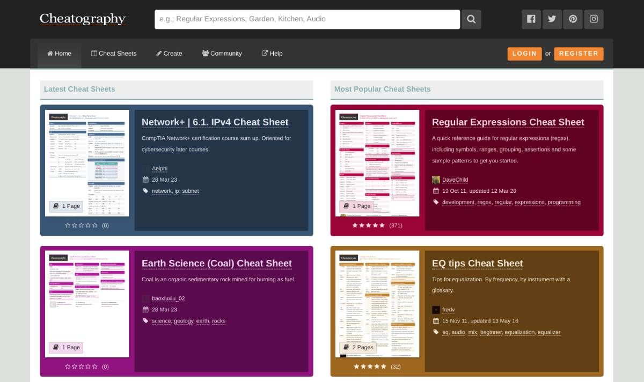Click the regex tag
This screenshot has height=382, width=644.
coord(484,203)
